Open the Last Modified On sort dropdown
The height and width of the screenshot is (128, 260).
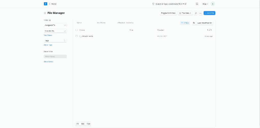click(205, 23)
